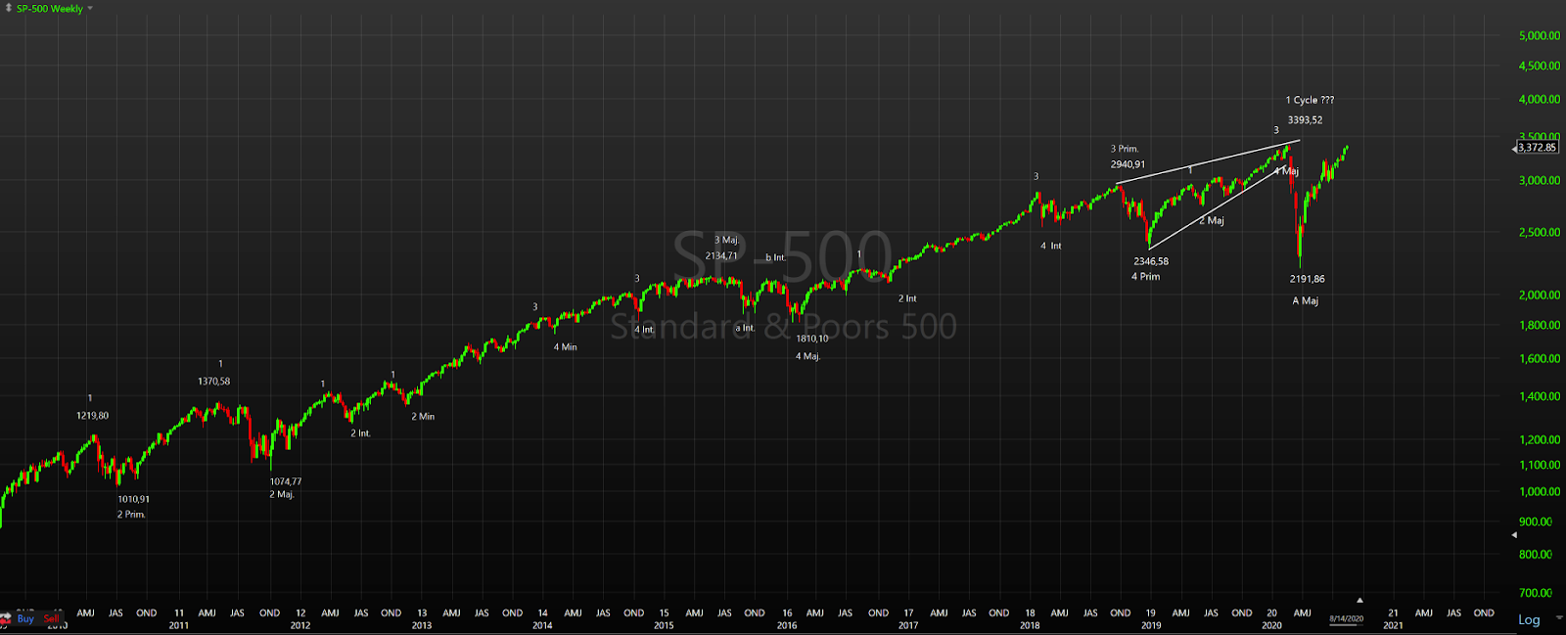Click the up-down arrows icon before the chart title

pyautogui.click(x=8, y=9)
